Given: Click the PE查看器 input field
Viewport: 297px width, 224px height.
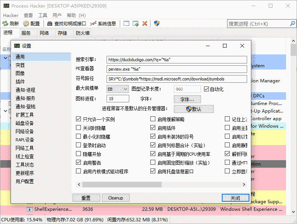Looking at the screenshot, I should [177, 69].
